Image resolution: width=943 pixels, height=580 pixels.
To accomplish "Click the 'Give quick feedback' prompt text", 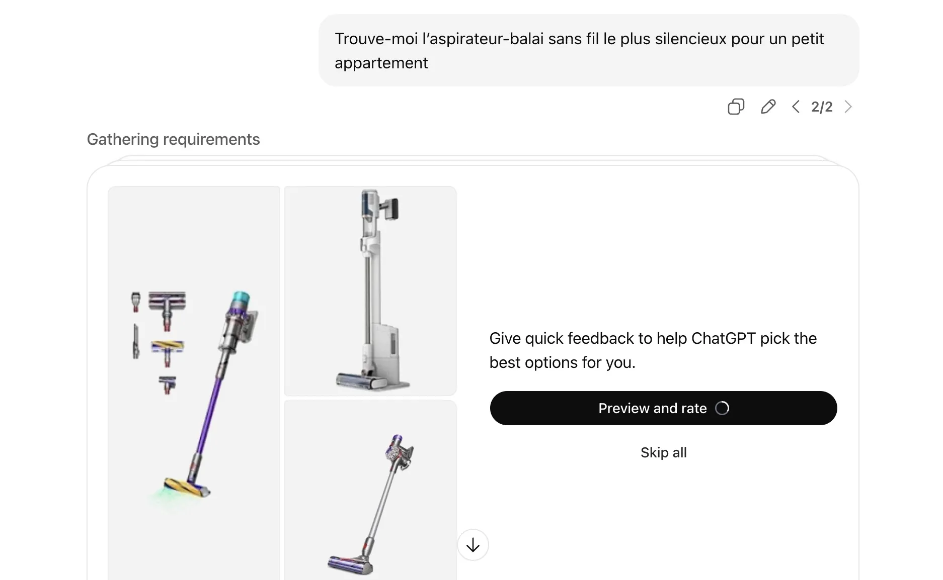I will tap(653, 350).
